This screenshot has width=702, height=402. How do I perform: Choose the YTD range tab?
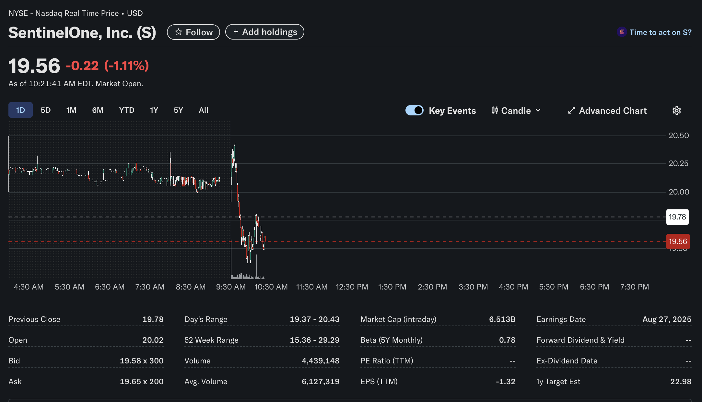coord(127,110)
